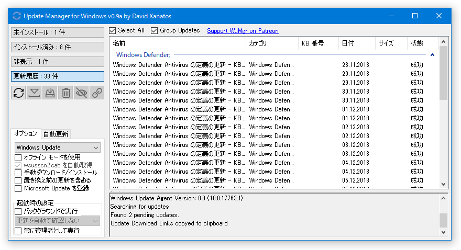Show 非表示 : 1 件 list
Image resolution: width=461 pixels, height=250 pixels.
point(58,62)
